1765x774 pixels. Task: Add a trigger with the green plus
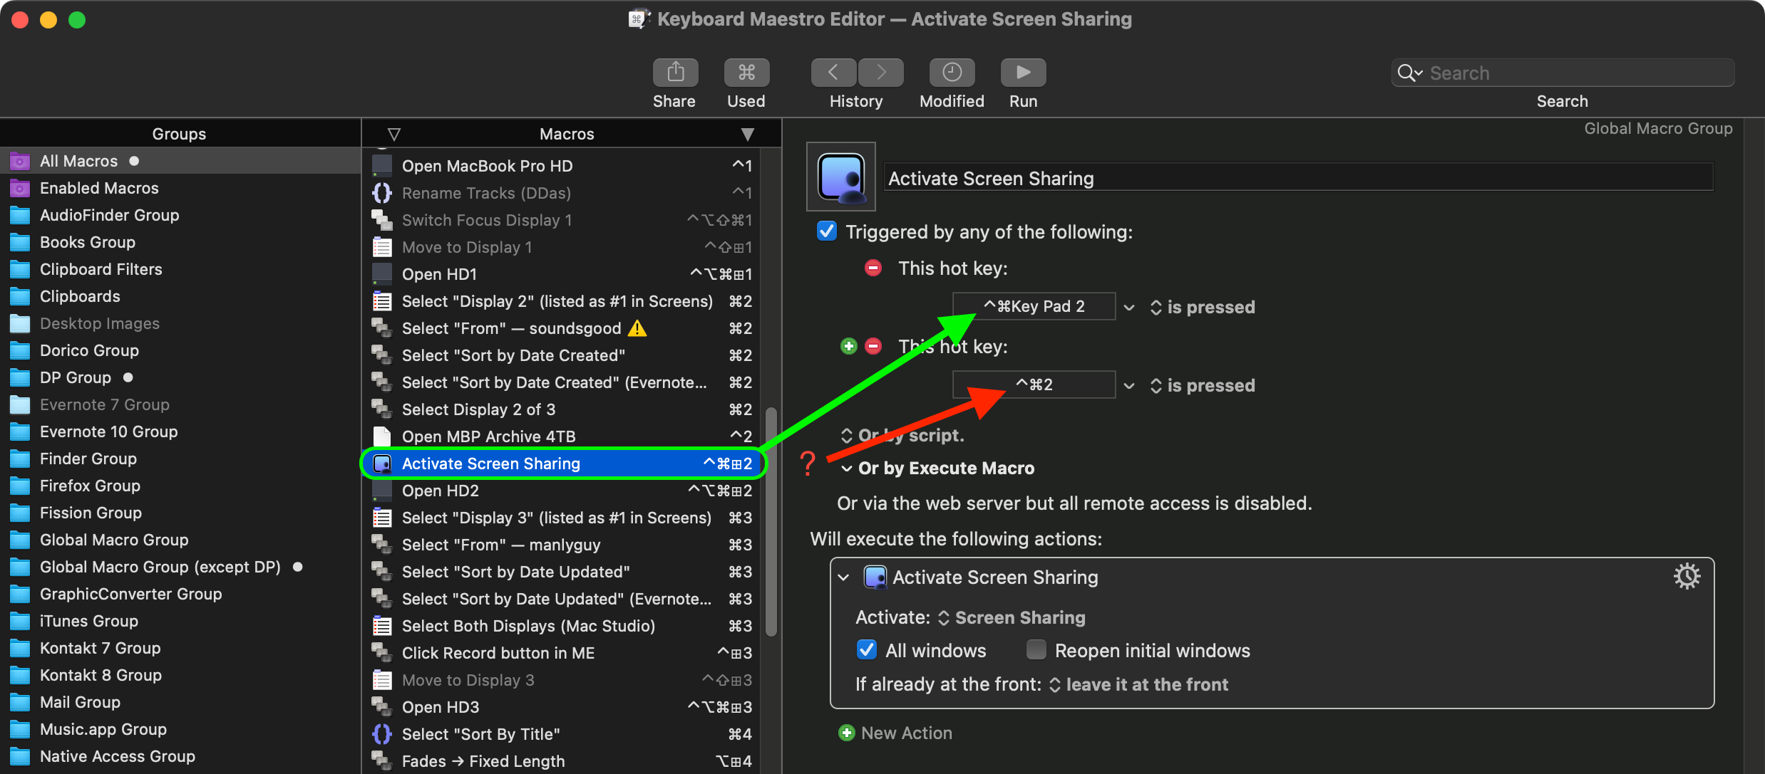[x=848, y=347]
